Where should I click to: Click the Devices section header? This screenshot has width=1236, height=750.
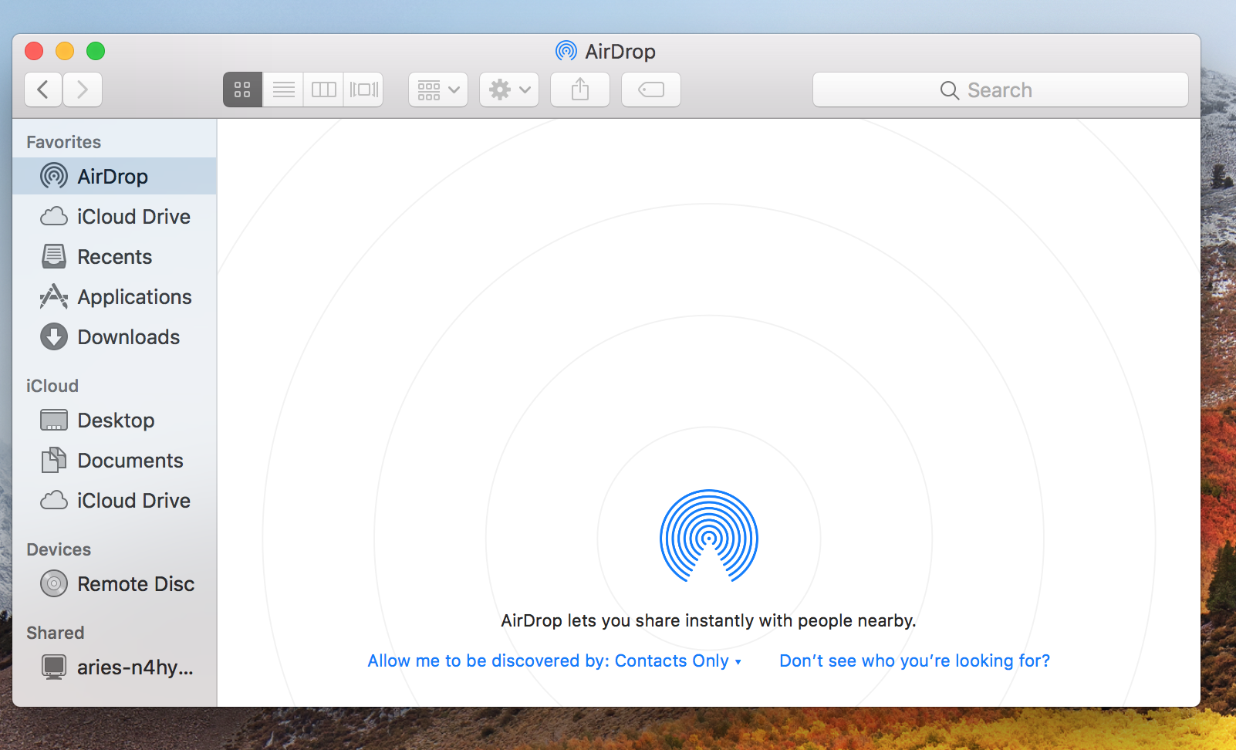59,549
